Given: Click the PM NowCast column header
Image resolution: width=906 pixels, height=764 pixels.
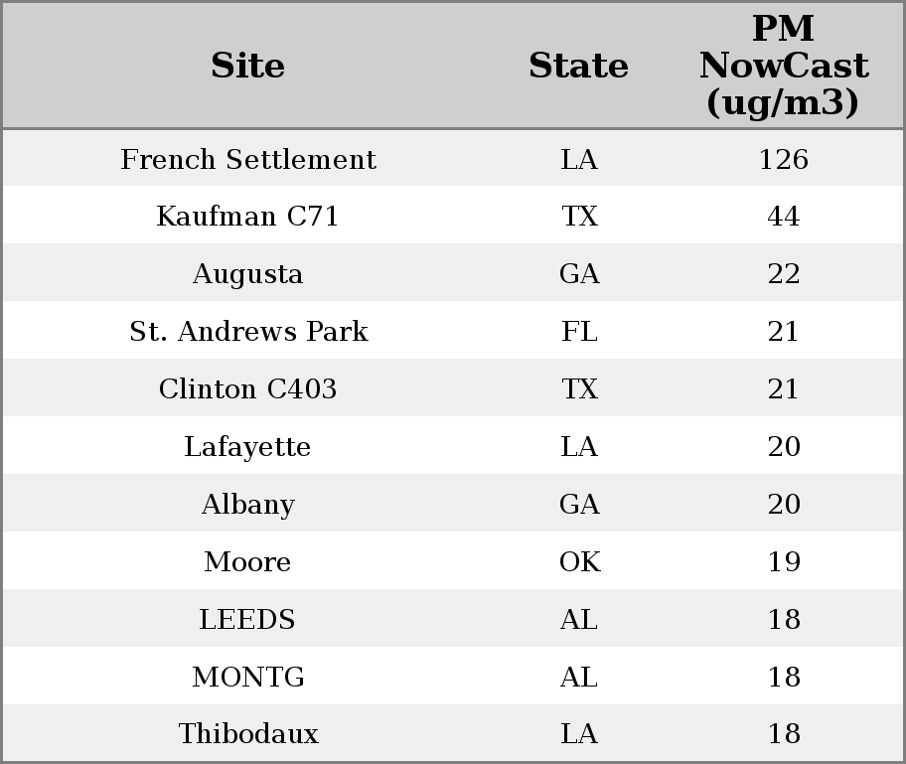Looking at the screenshot, I should 783,67.
